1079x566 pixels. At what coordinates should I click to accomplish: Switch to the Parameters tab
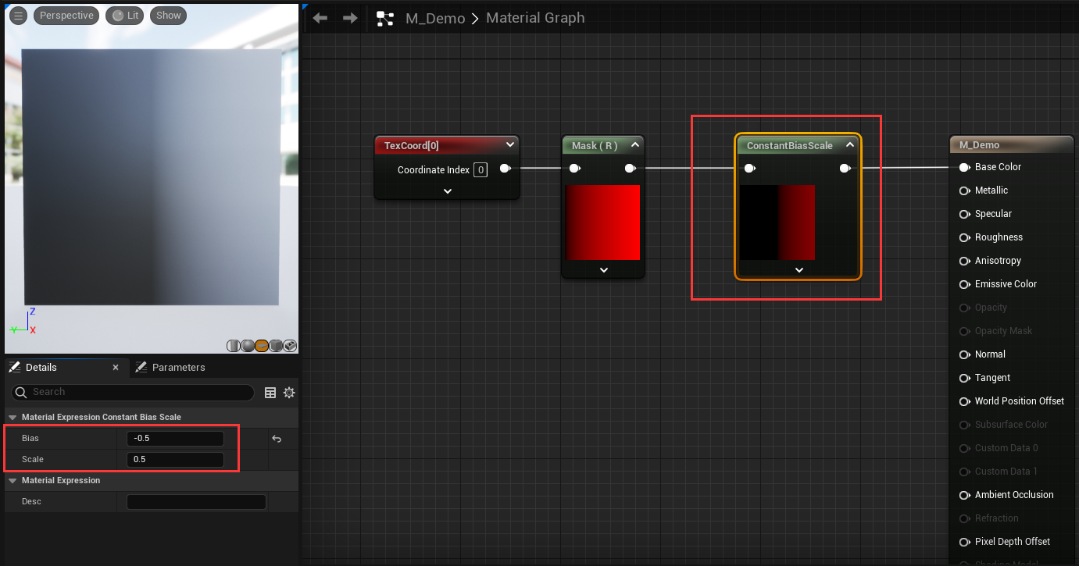[178, 368]
